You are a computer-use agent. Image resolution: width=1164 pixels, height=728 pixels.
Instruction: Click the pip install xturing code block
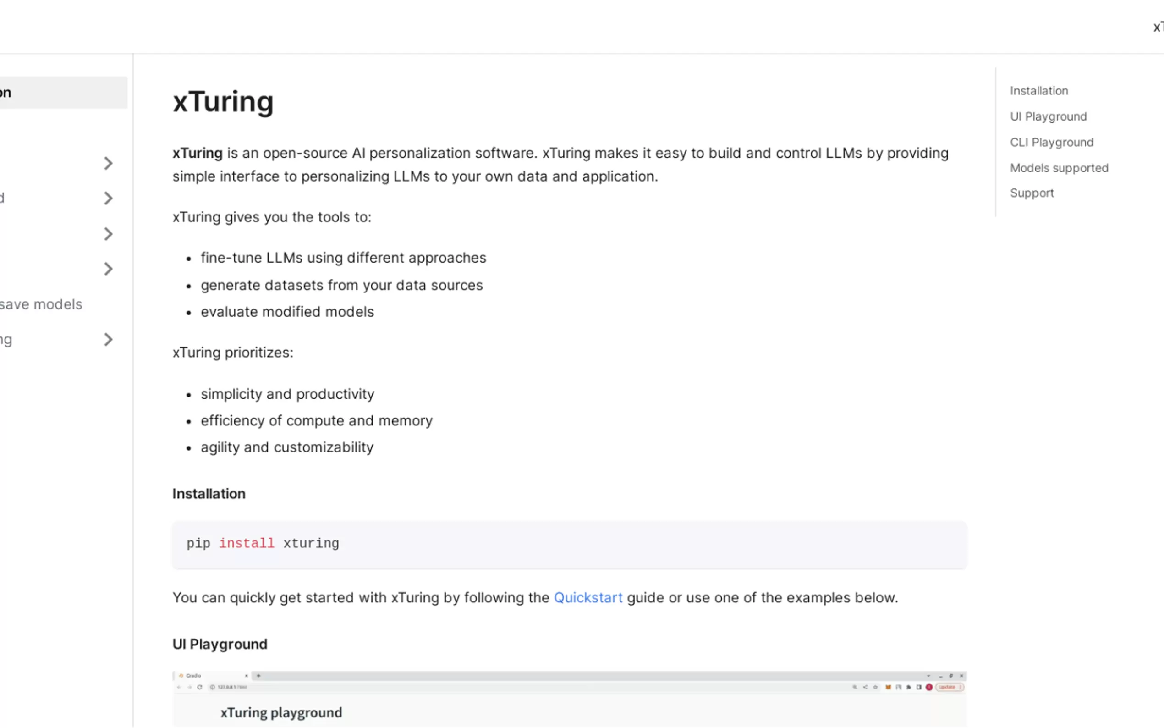(x=569, y=545)
